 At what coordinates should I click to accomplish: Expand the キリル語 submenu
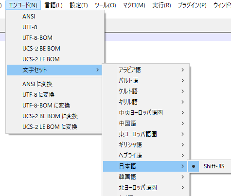point(145,102)
